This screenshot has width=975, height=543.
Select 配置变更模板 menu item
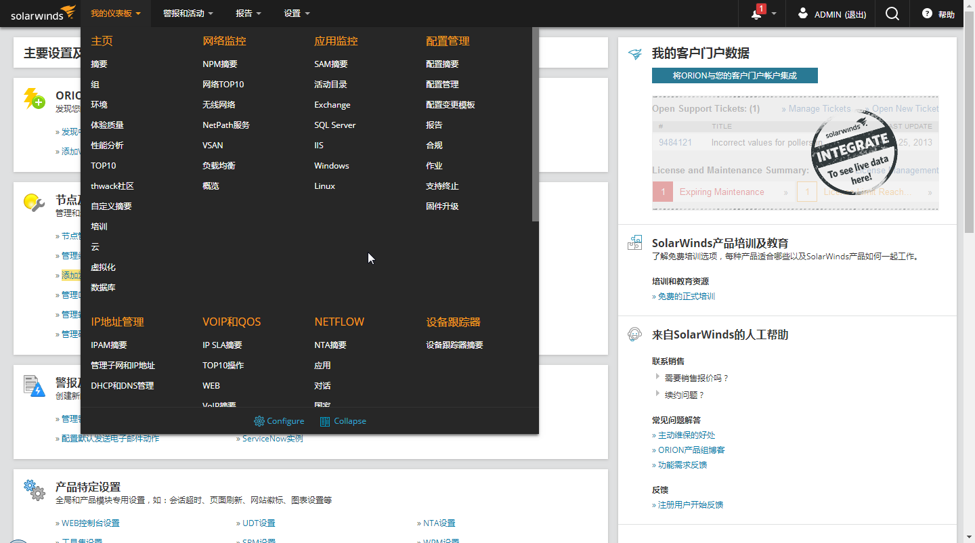450,105
